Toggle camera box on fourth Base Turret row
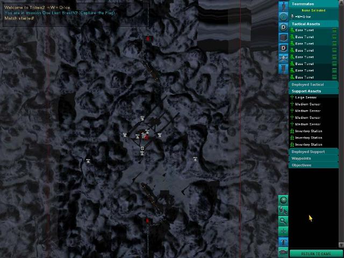 point(334,50)
